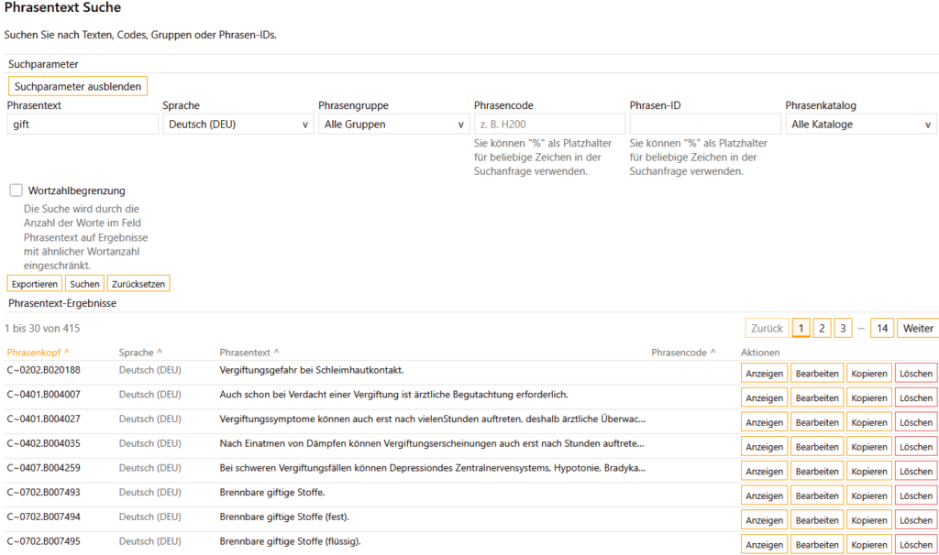The height and width of the screenshot is (555, 939).
Task: Go to results page 3
Action: tap(843, 329)
